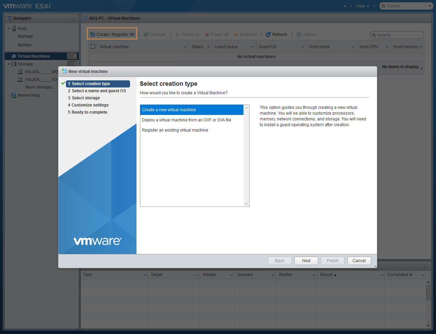Screen dimensions: 436x334
Task: Choose Register an existing virtual machine
Action: pos(192,130)
